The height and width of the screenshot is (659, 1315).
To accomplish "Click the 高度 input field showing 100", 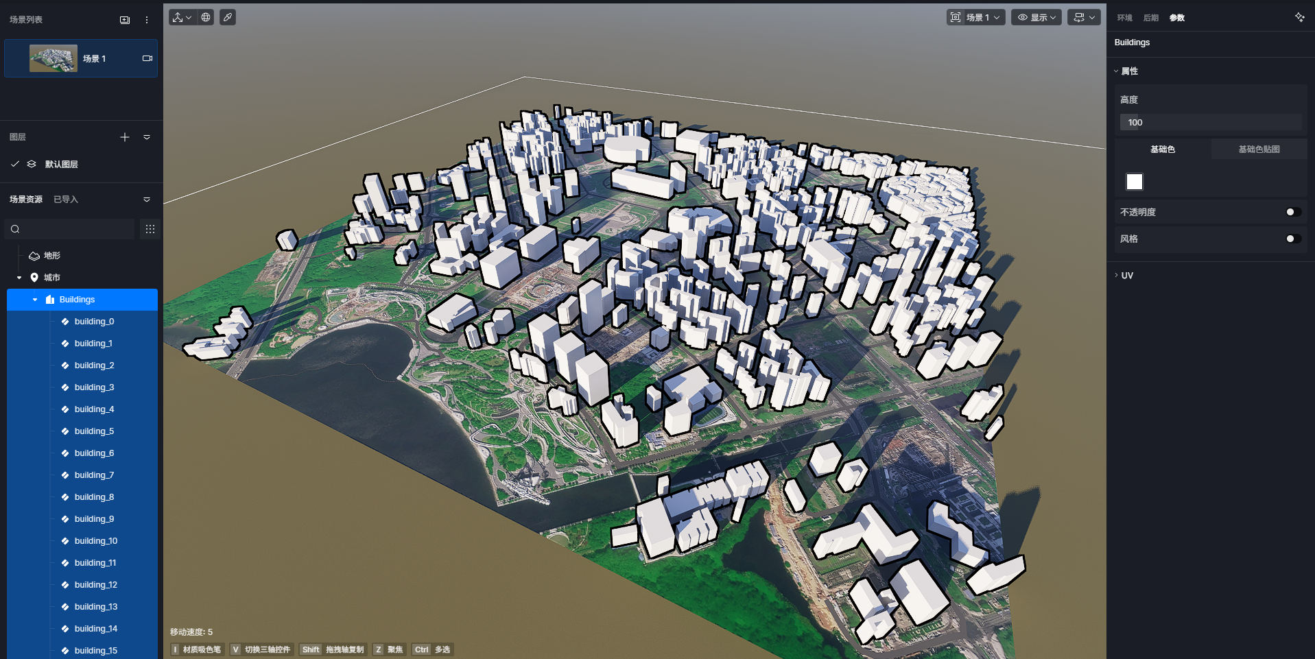I will click(1211, 123).
